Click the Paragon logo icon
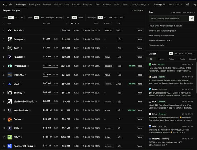The height and width of the screenshot is (150, 197). coord(10,39)
